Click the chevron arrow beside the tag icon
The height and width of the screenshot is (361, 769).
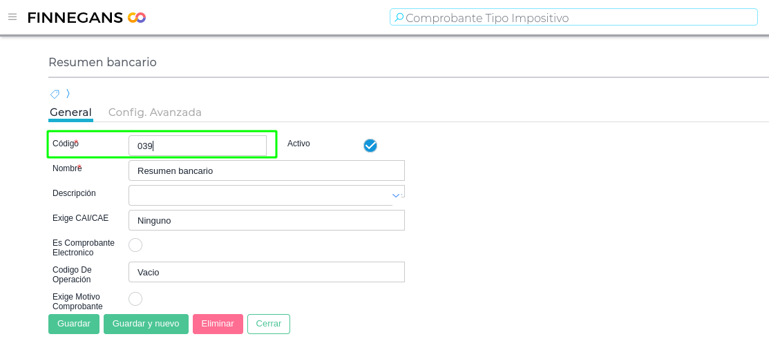pyautogui.click(x=68, y=94)
